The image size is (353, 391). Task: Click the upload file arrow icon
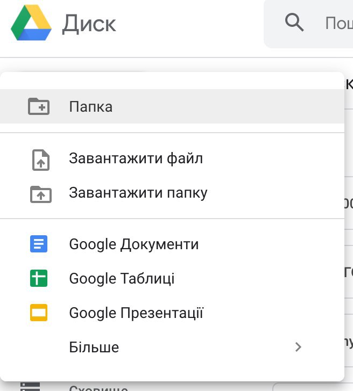[x=40, y=160]
